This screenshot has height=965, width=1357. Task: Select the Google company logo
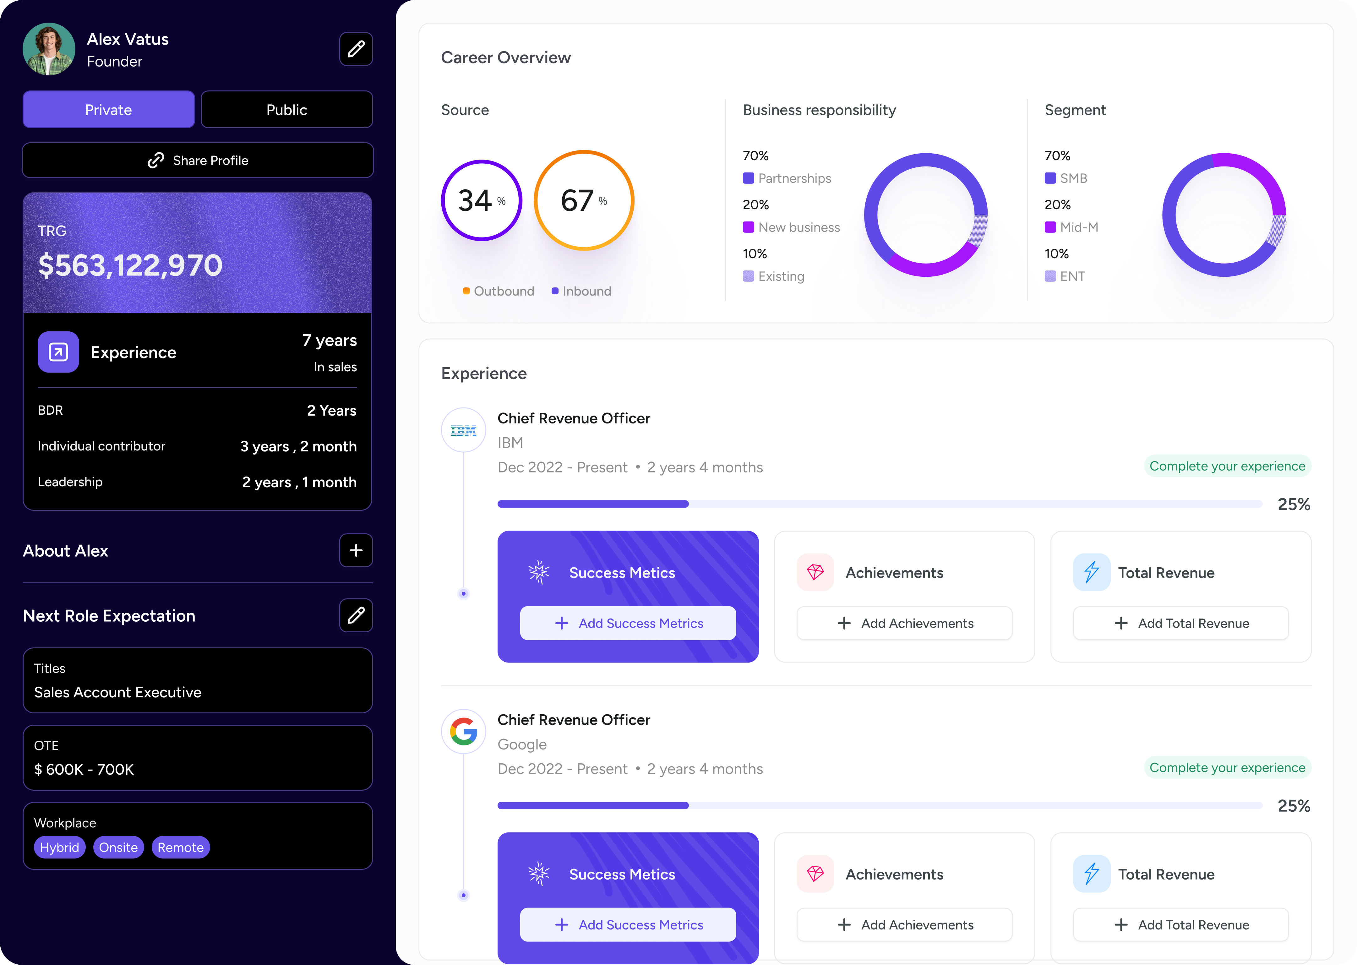pos(463,732)
